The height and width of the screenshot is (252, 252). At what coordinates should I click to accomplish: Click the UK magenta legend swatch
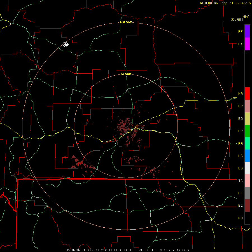247,44
